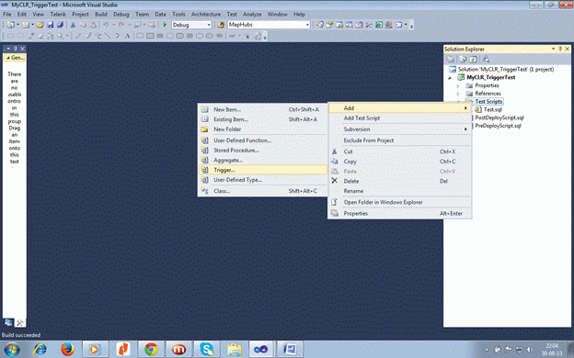The image size is (574, 358).
Task: Select Test.sql file in Solution Explorer
Action: click(x=493, y=109)
